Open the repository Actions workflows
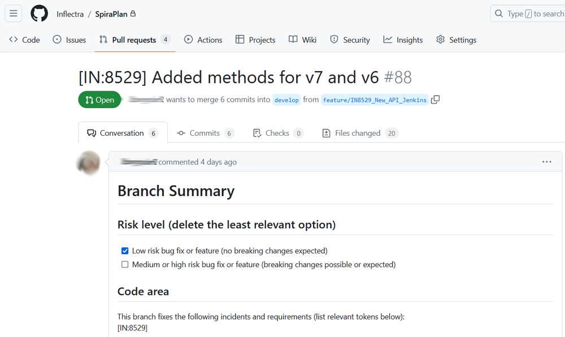 (203, 39)
